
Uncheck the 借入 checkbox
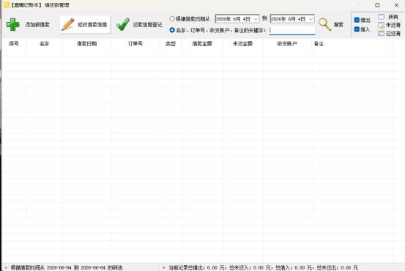click(x=357, y=29)
